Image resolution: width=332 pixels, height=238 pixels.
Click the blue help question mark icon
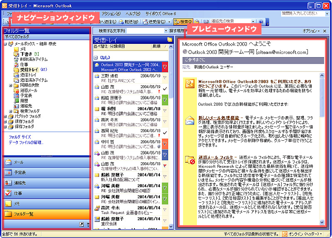click(261, 22)
